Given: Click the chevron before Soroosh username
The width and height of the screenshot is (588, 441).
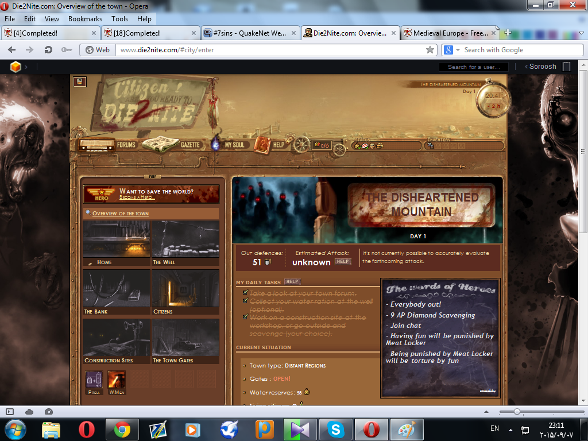Looking at the screenshot, I should [526, 67].
